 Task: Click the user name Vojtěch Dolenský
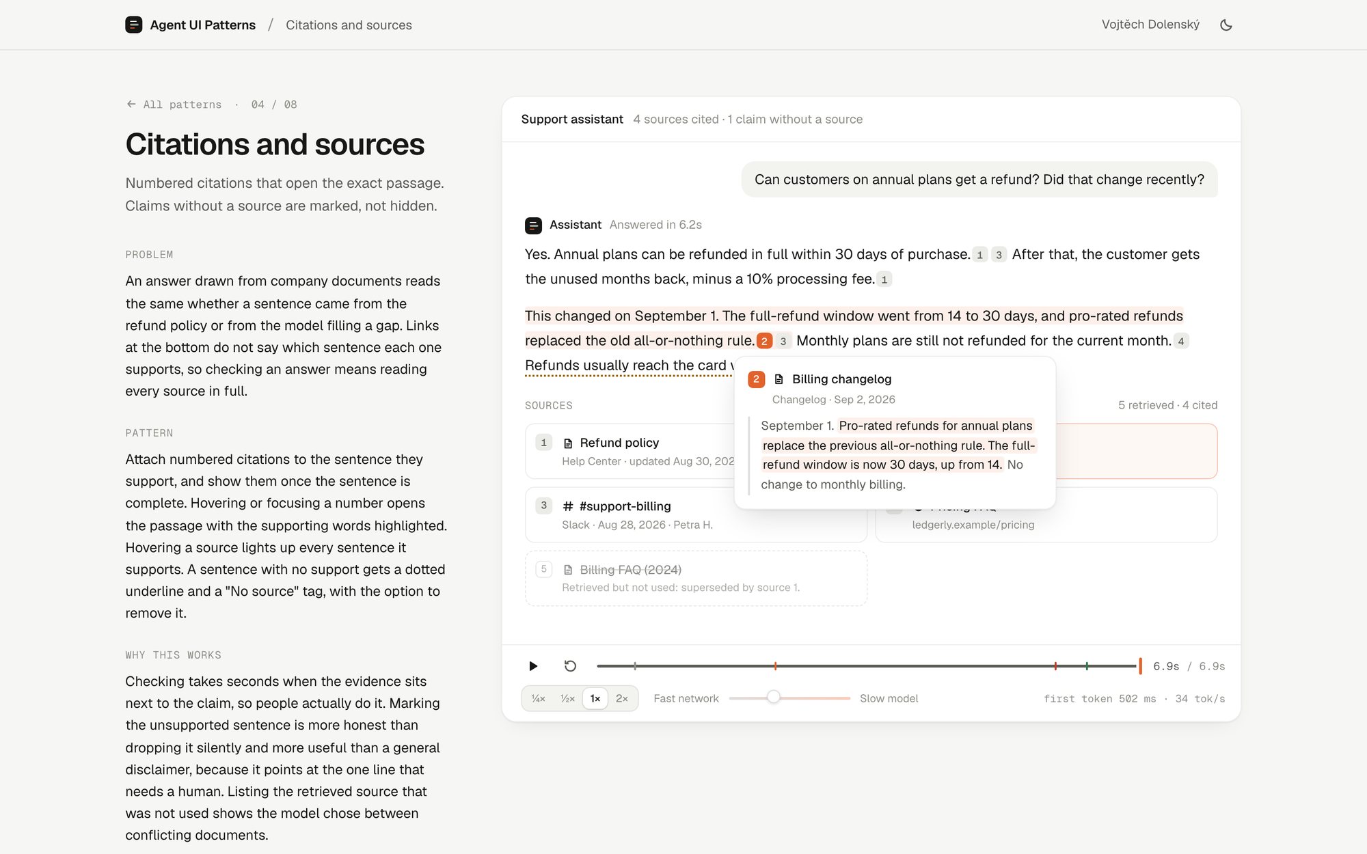(x=1150, y=25)
